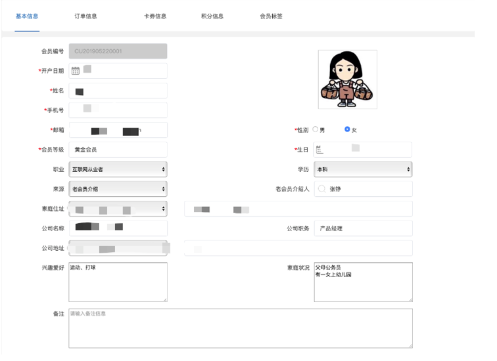Click the 家庭状况 label
This screenshot has width=497, height=361.
tap(298, 268)
